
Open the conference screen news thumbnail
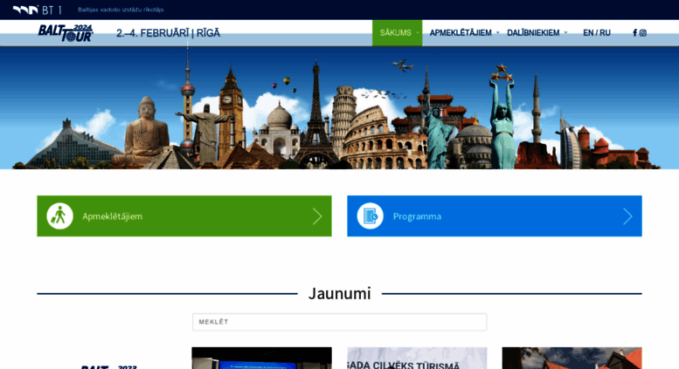pyautogui.click(x=261, y=359)
